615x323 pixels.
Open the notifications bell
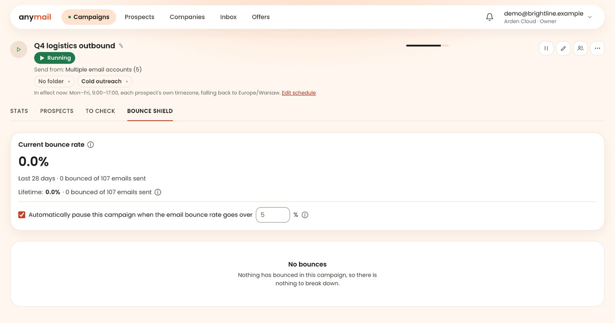click(x=490, y=17)
